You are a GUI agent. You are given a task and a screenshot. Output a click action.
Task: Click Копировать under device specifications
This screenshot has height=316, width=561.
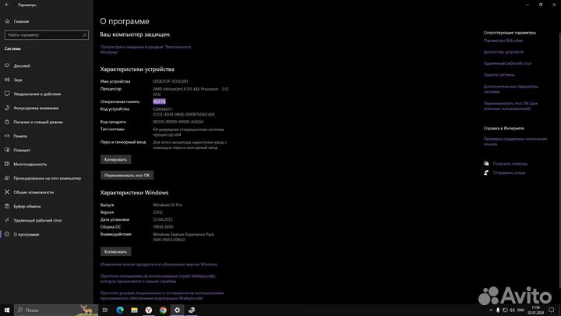coord(115,159)
